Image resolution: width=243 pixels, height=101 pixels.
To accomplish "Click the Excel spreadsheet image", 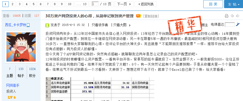I will tap(100, 89).
